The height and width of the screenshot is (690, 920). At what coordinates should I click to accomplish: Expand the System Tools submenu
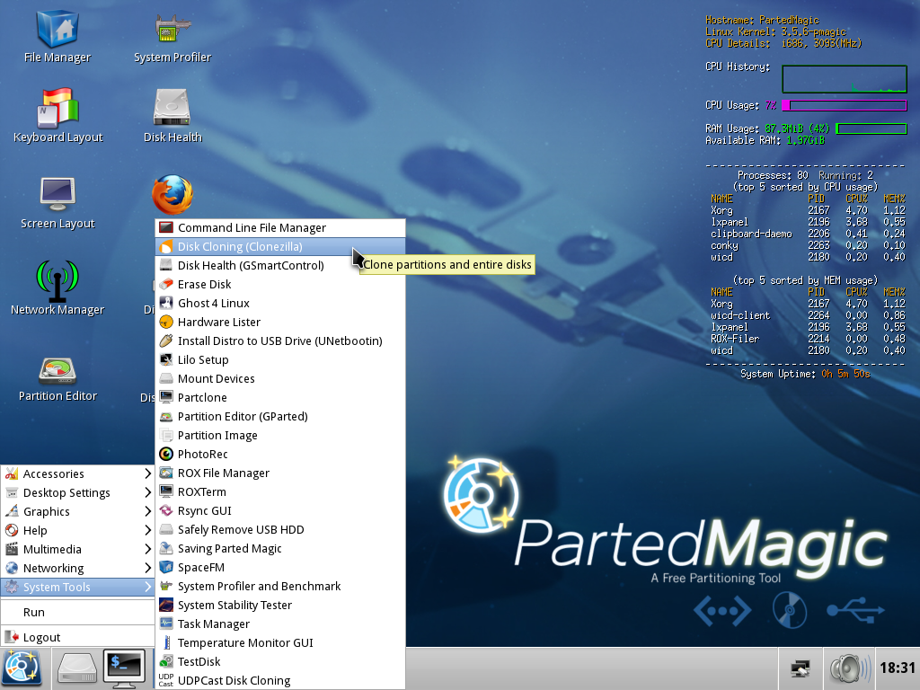point(77,587)
